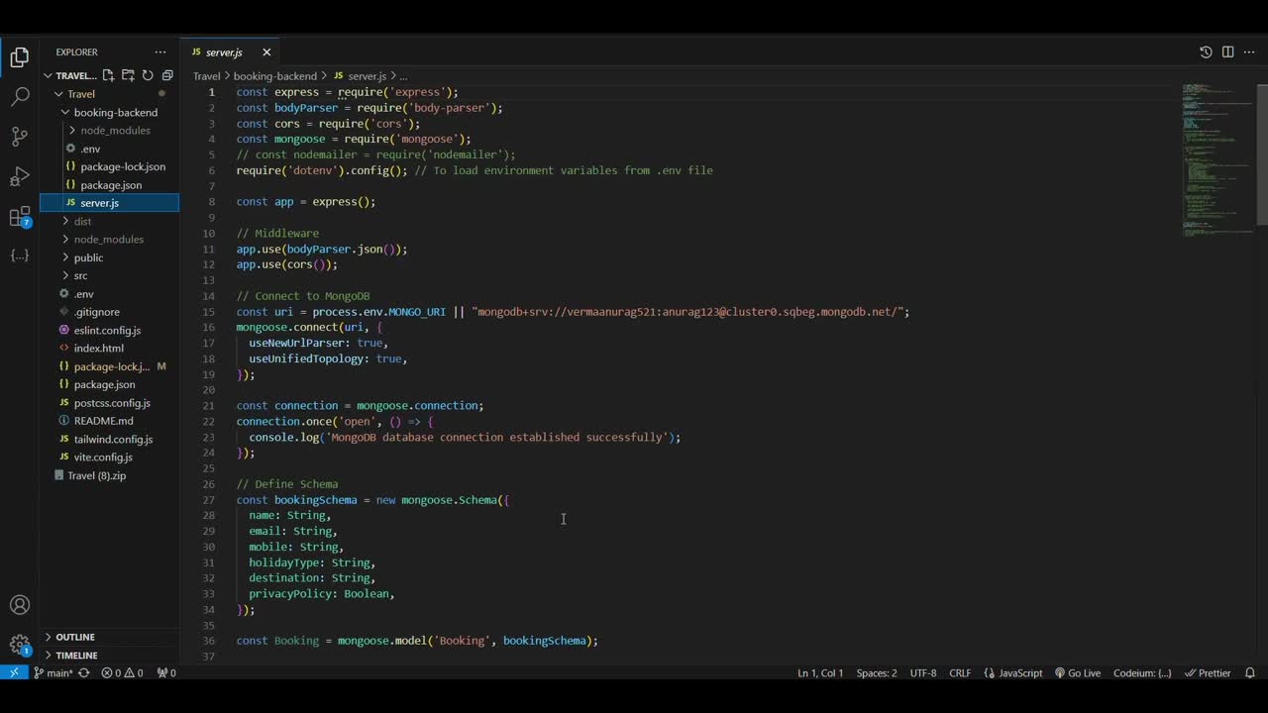Open errors and warnings status item
The width and height of the screenshot is (1268, 713).
pos(123,672)
